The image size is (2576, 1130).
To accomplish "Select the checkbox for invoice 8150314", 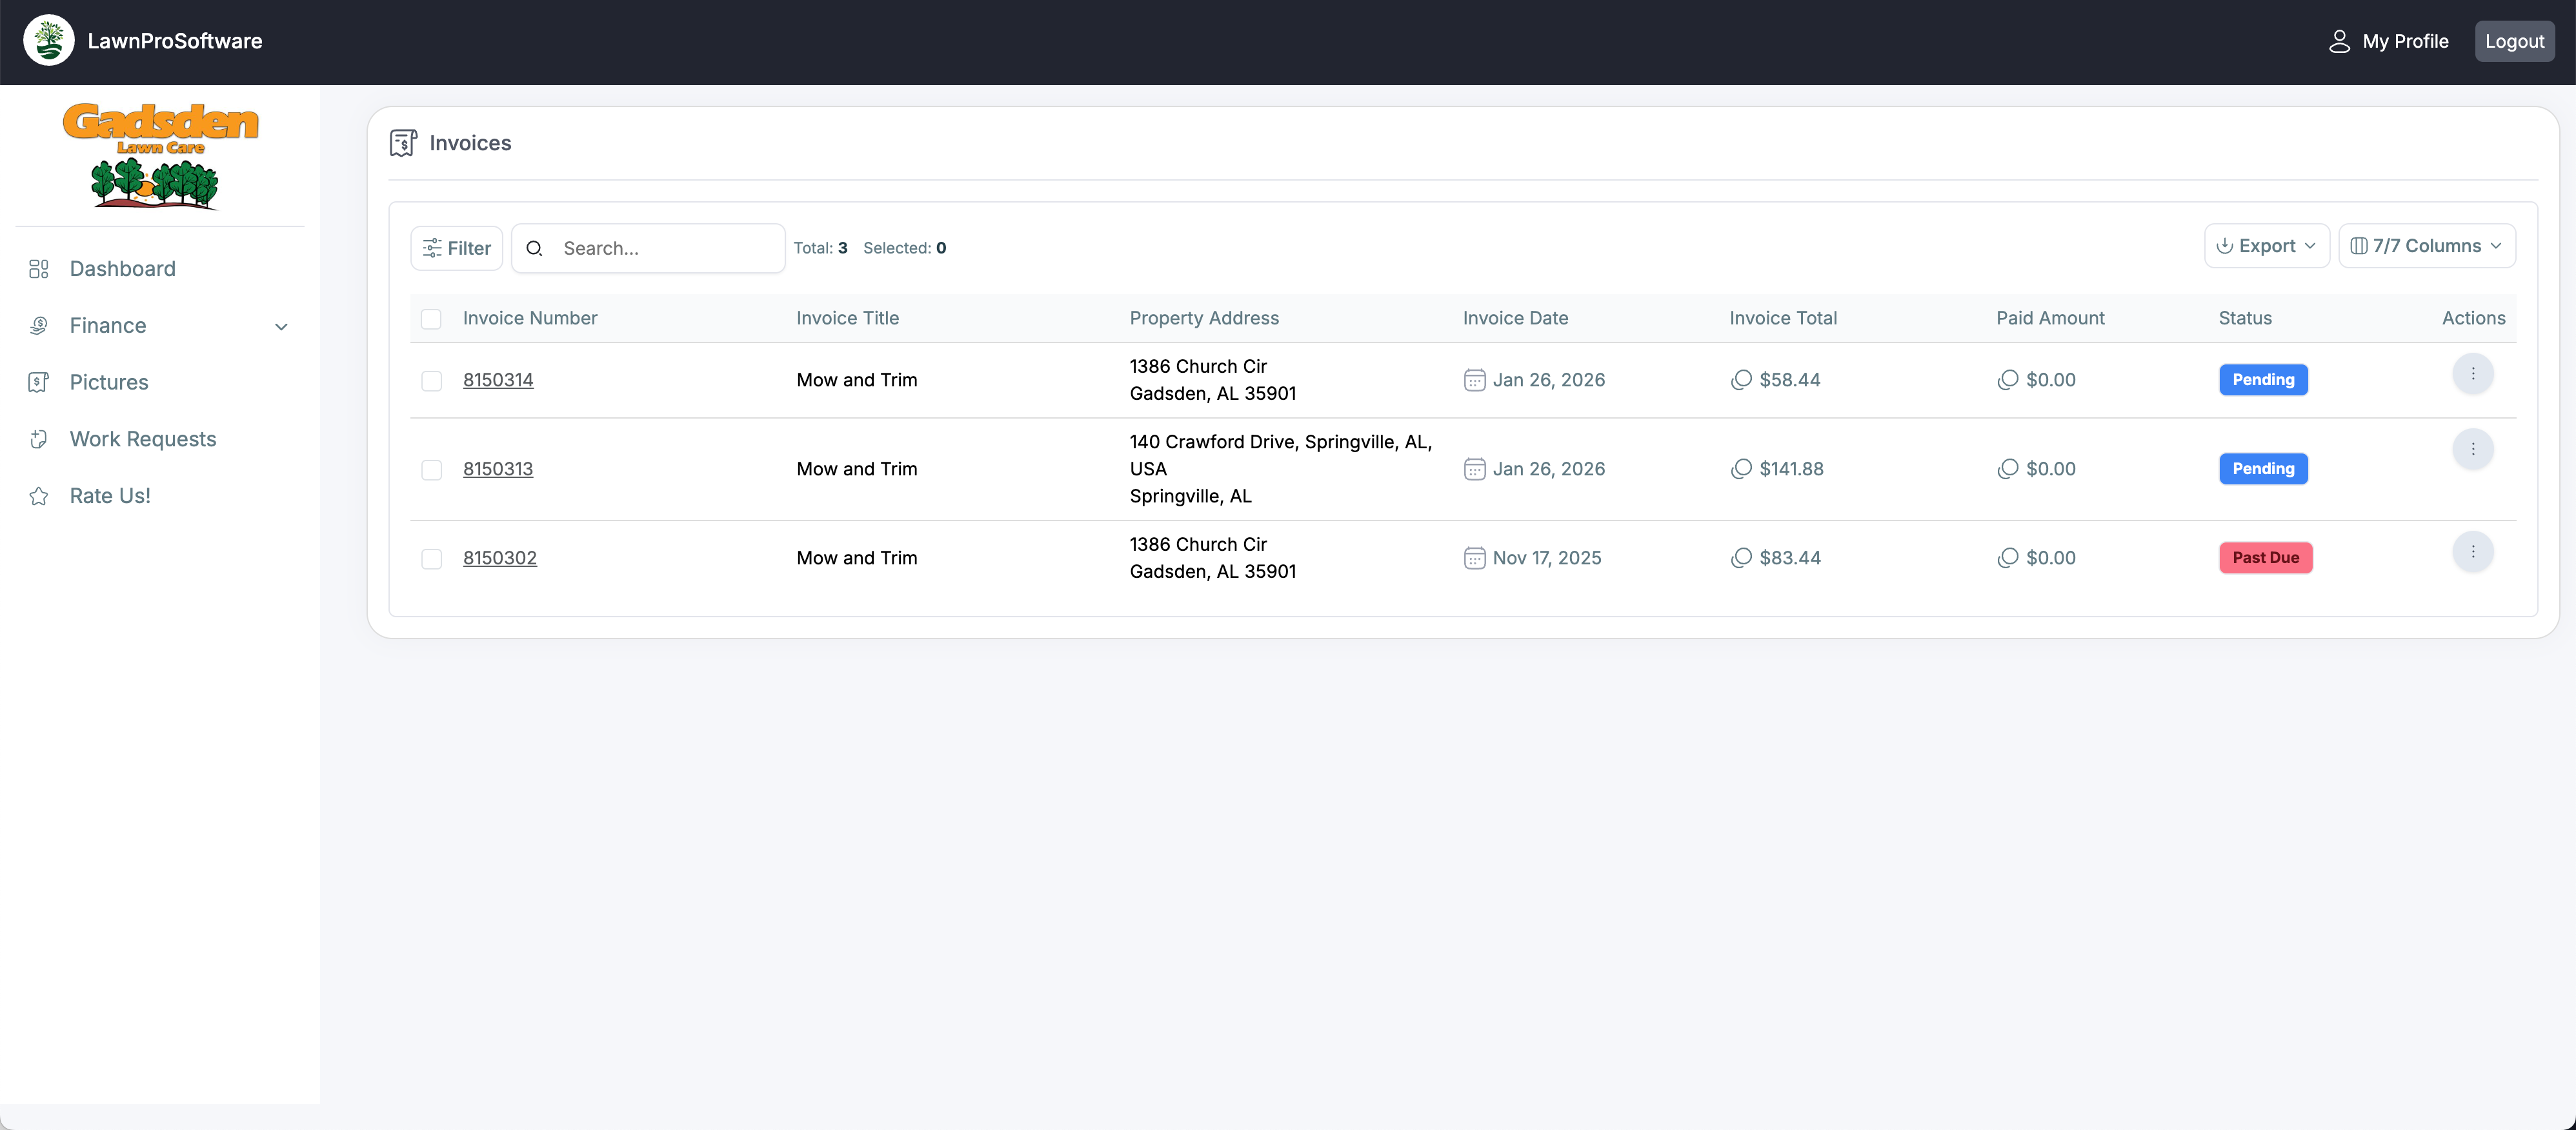I will (431, 380).
